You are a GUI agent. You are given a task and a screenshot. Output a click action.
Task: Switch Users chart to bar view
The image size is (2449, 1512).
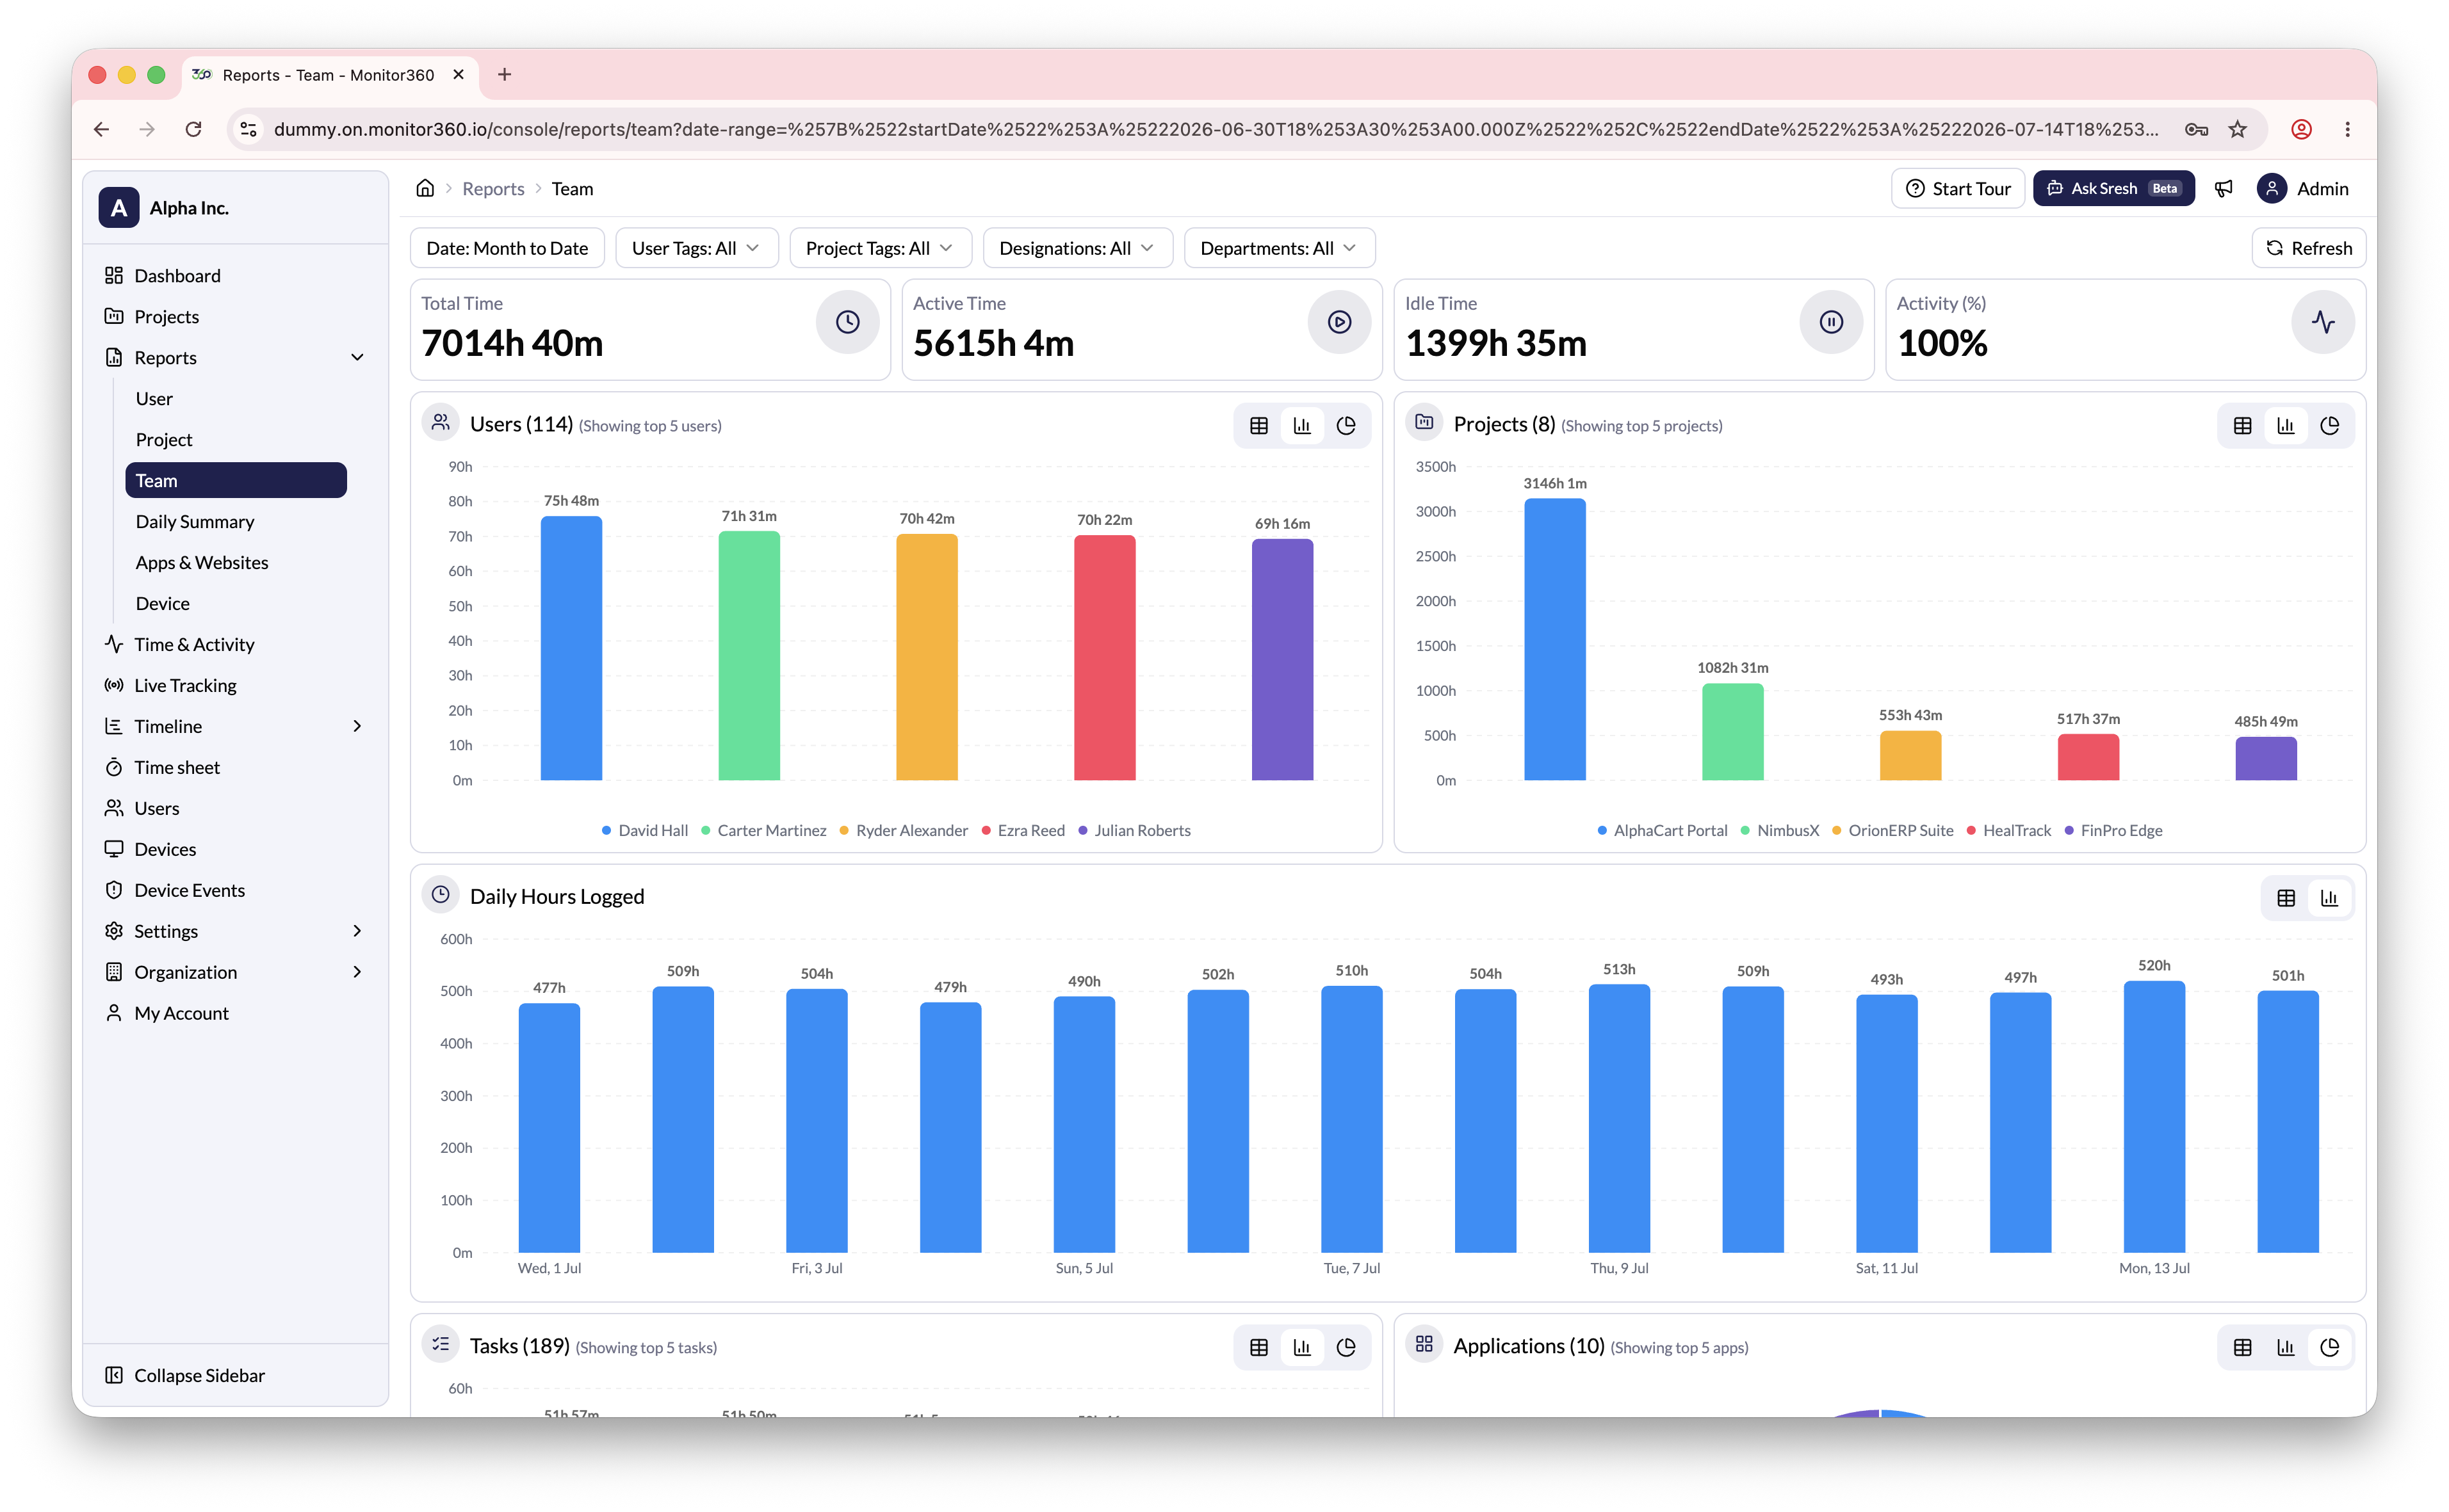tap(1303, 426)
